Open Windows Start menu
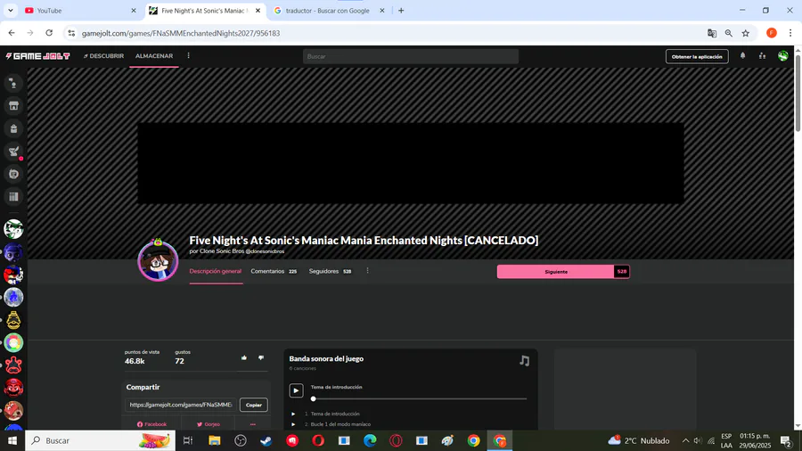Viewport: 802px width, 451px height. [x=12, y=441]
